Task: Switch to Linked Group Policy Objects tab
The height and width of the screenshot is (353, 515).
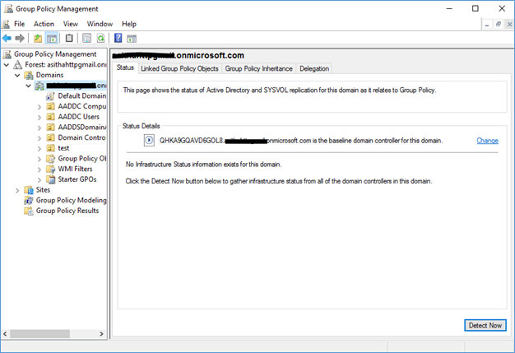Action: click(179, 68)
